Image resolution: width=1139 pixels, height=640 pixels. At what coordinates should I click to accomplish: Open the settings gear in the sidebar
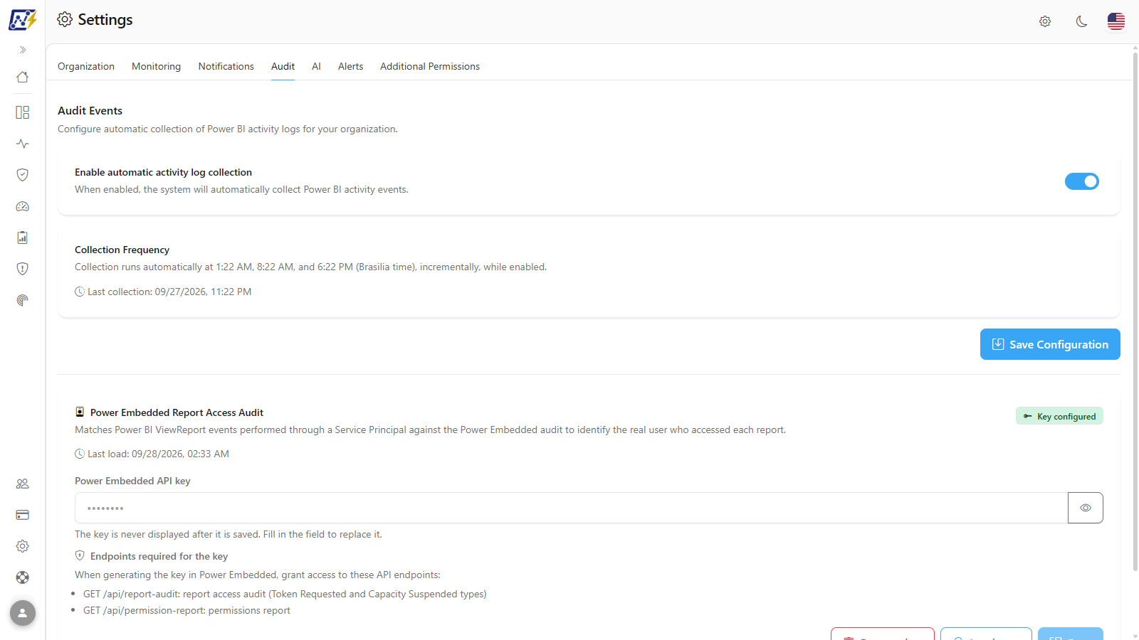[23, 546]
